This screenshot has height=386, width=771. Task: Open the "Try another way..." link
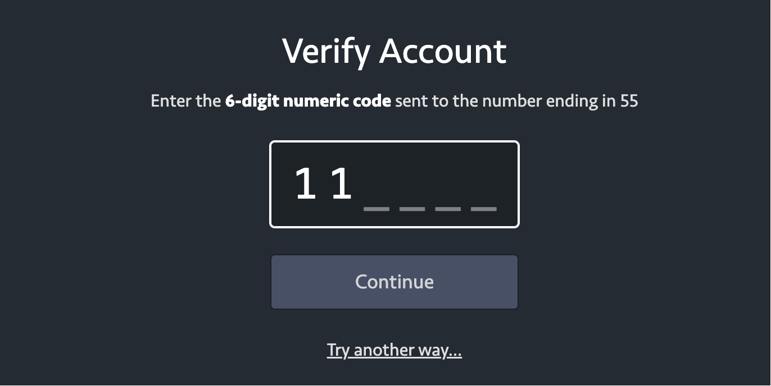394,350
